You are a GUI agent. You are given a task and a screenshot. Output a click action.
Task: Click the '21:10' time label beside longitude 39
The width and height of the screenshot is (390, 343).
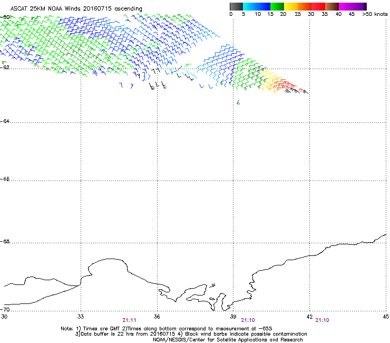(x=248, y=320)
